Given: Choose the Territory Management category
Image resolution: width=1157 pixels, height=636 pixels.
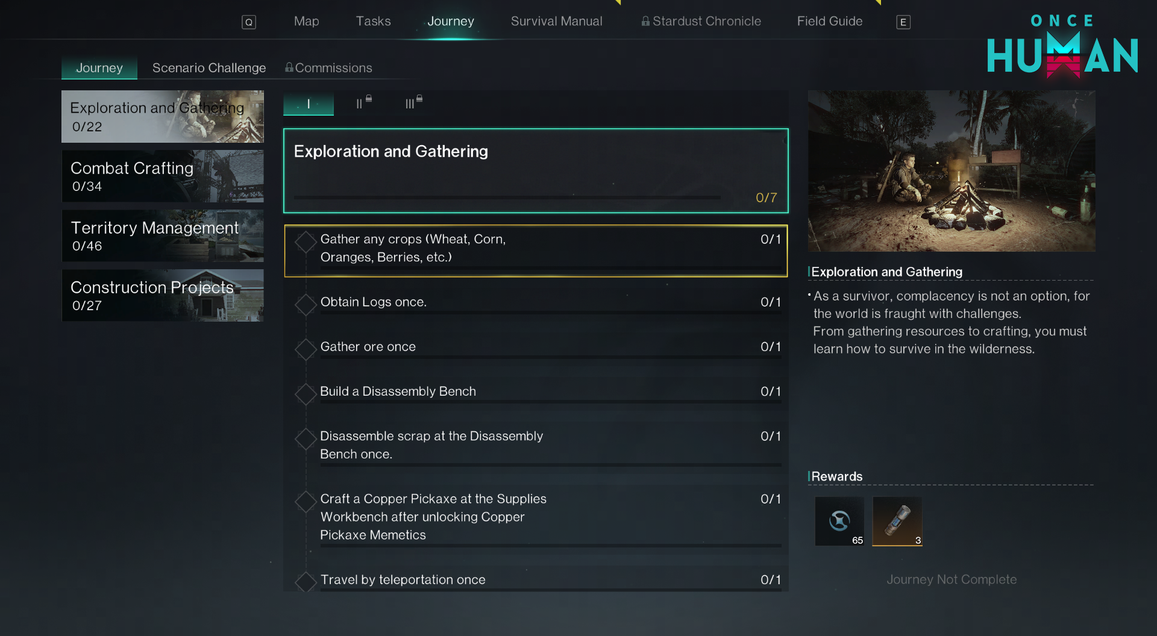Looking at the screenshot, I should pyautogui.click(x=162, y=235).
